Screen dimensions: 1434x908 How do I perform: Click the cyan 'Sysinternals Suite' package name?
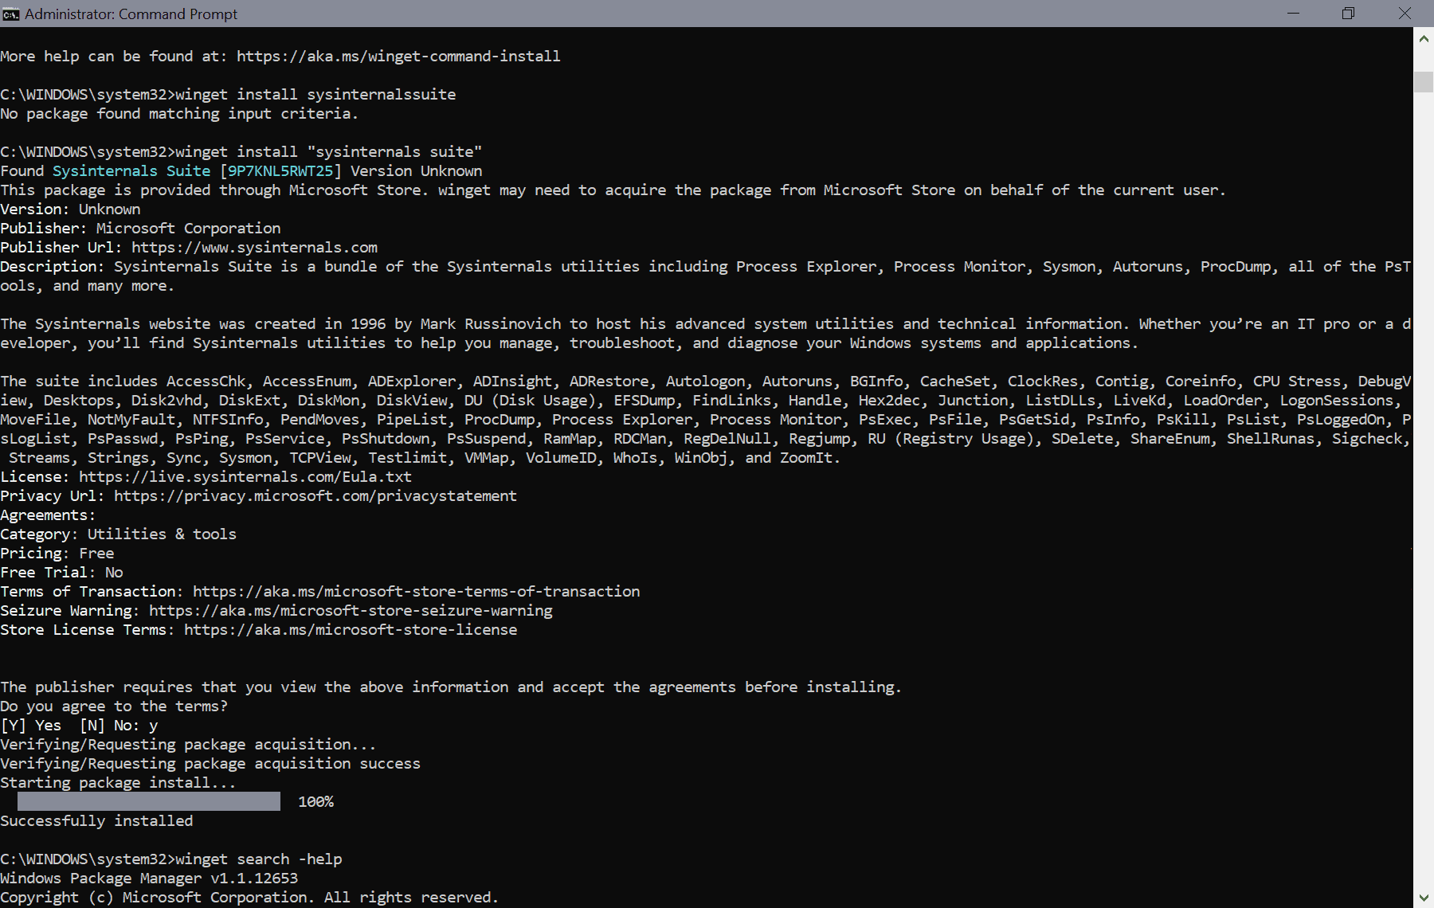tap(131, 171)
